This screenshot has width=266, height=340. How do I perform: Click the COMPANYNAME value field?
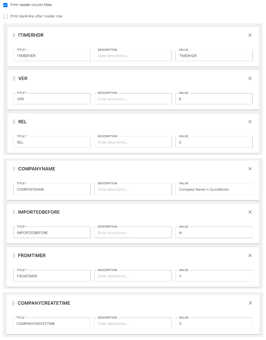214,190
